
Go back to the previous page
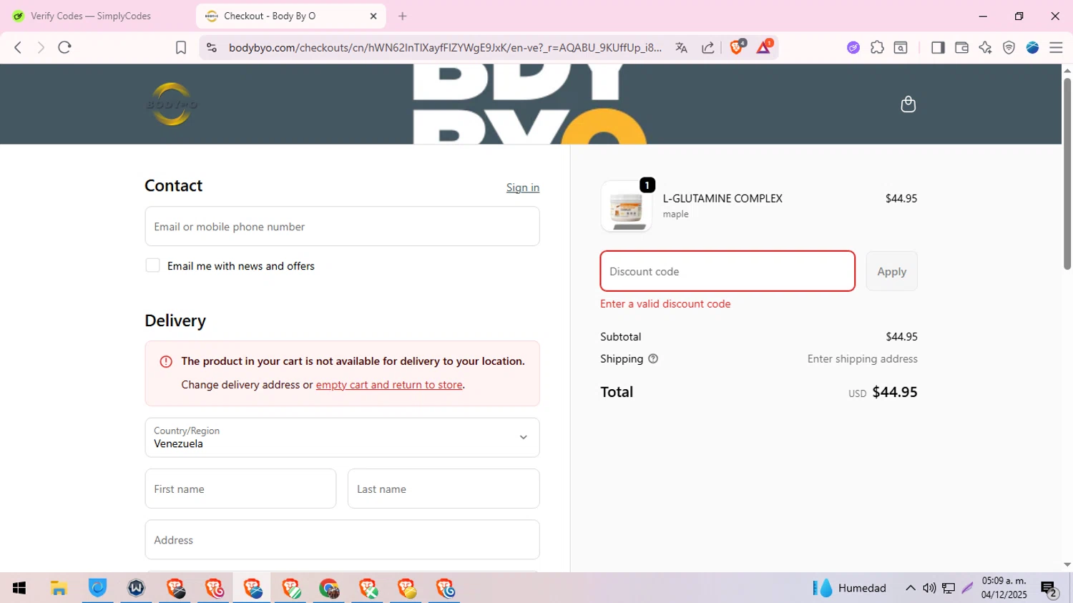coord(18,47)
